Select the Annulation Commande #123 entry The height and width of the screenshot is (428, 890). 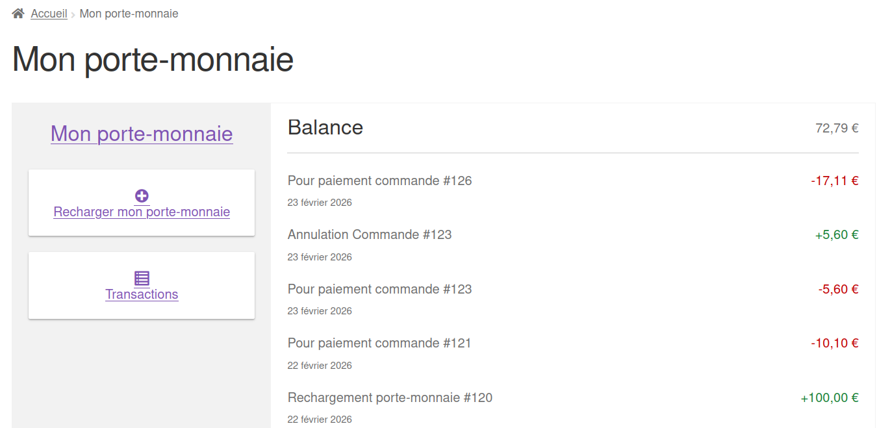(x=369, y=234)
